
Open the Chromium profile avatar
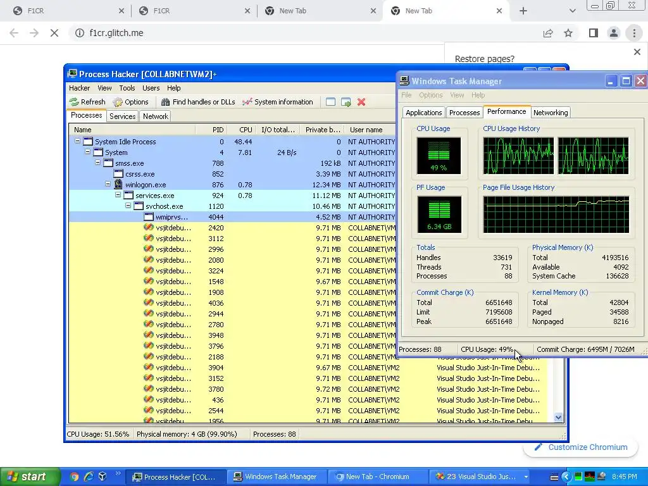click(x=614, y=33)
